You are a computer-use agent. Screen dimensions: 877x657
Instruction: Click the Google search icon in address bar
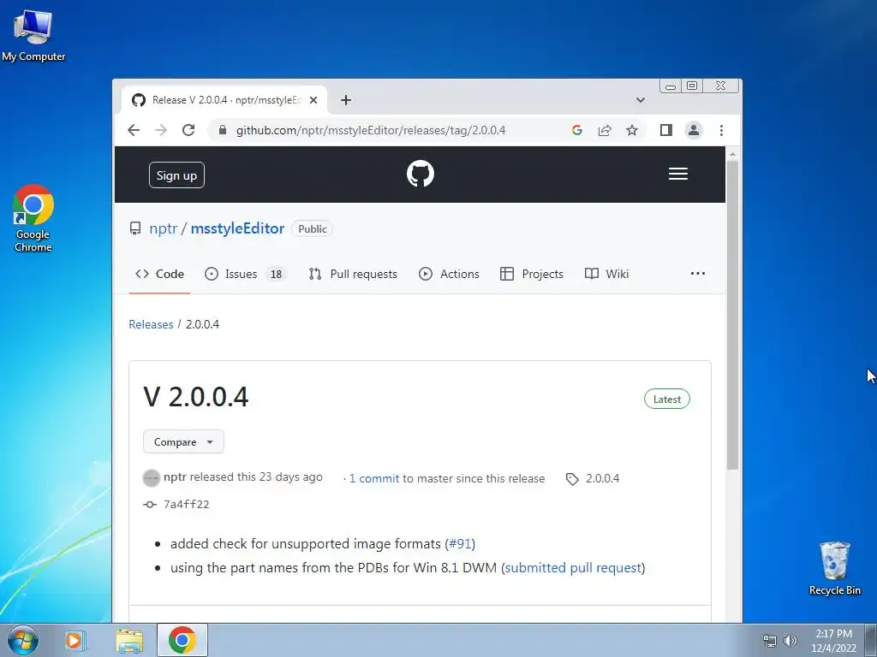[x=577, y=130]
